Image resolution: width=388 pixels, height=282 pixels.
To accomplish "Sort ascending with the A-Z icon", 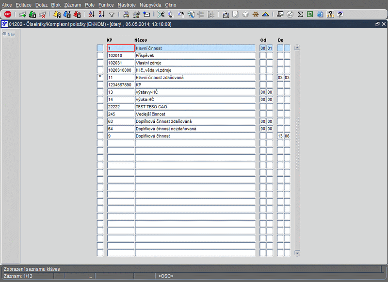I will coord(92,15).
